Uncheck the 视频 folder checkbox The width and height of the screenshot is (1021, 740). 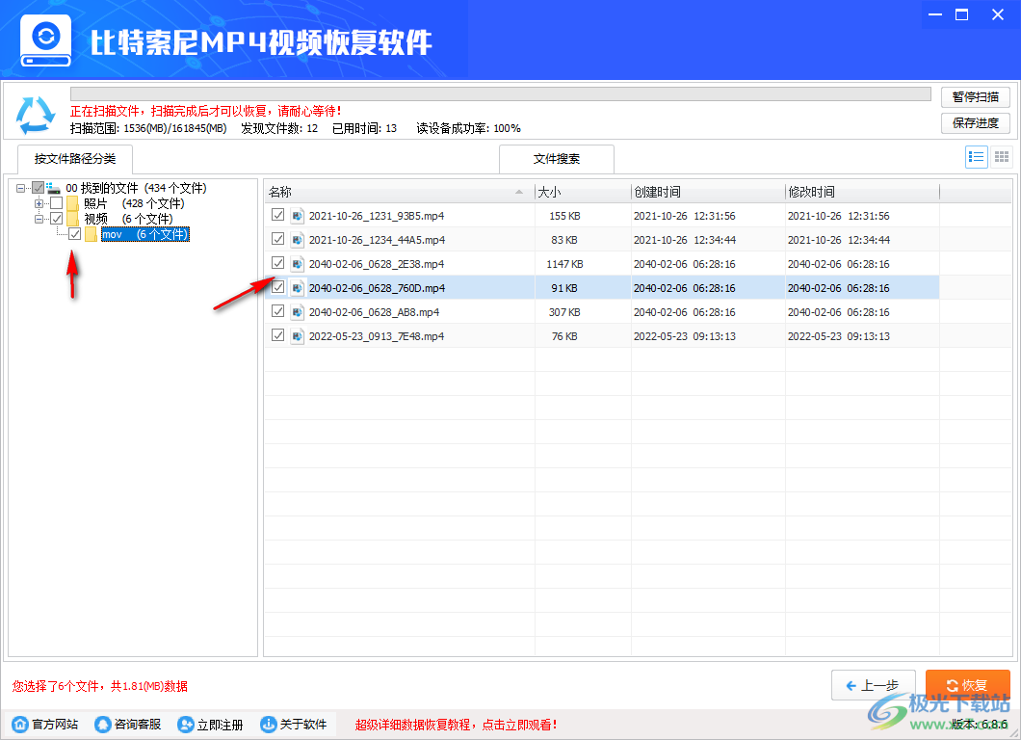tap(57, 219)
